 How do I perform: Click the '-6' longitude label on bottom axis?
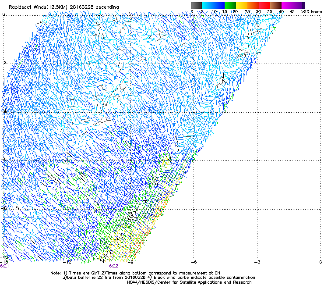point(194,262)
